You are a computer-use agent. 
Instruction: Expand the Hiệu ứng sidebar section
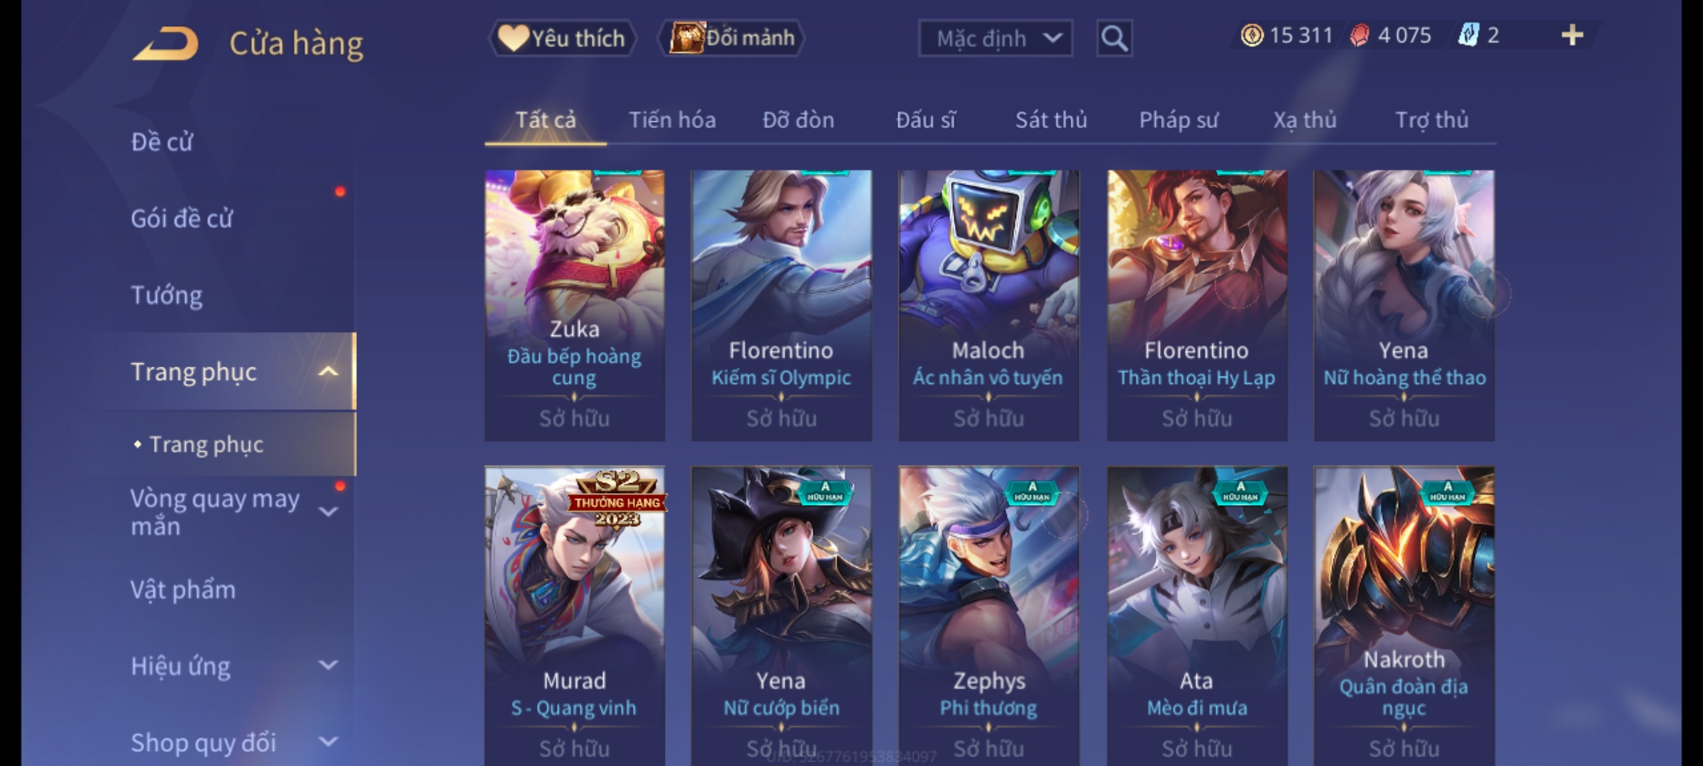tap(328, 665)
